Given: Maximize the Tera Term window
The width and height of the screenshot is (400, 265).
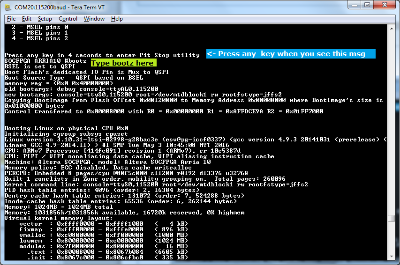Looking at the screenshot, I should tap(367, 5).
